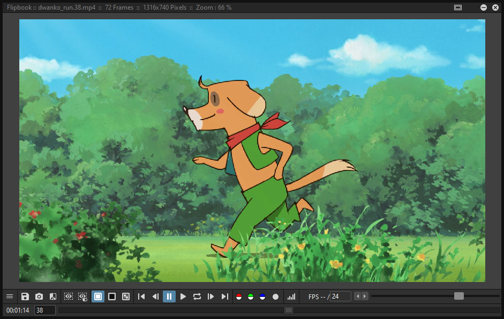The width and height of the screenshot is (504, 319).
Task: Pause the flipbook playback
Action: point(169,296)
